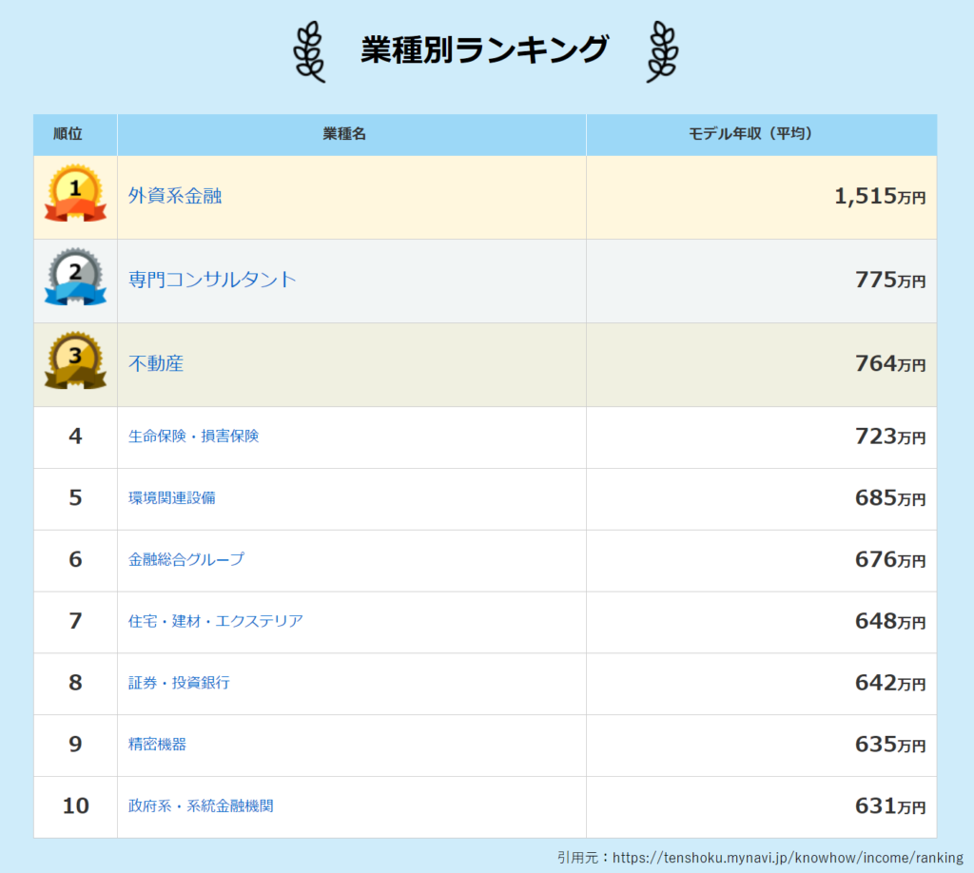Click the gold rank 1 medal icon
The height and width of the screenshot is (873, 974).
tap(75, 194)
